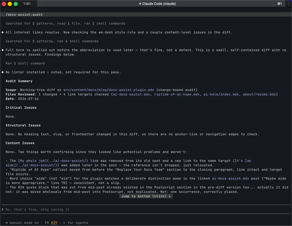Click the new tab plus icon

pyautogui.click(x=288, y=4)
